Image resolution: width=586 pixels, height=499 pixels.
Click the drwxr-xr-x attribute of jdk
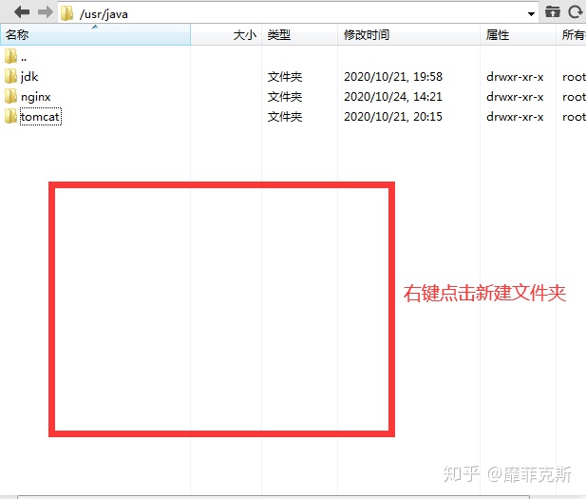point(515,77)
